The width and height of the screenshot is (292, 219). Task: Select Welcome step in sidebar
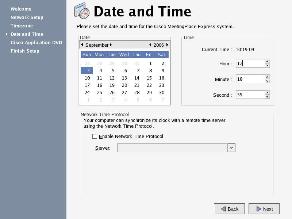click(21, 9)
